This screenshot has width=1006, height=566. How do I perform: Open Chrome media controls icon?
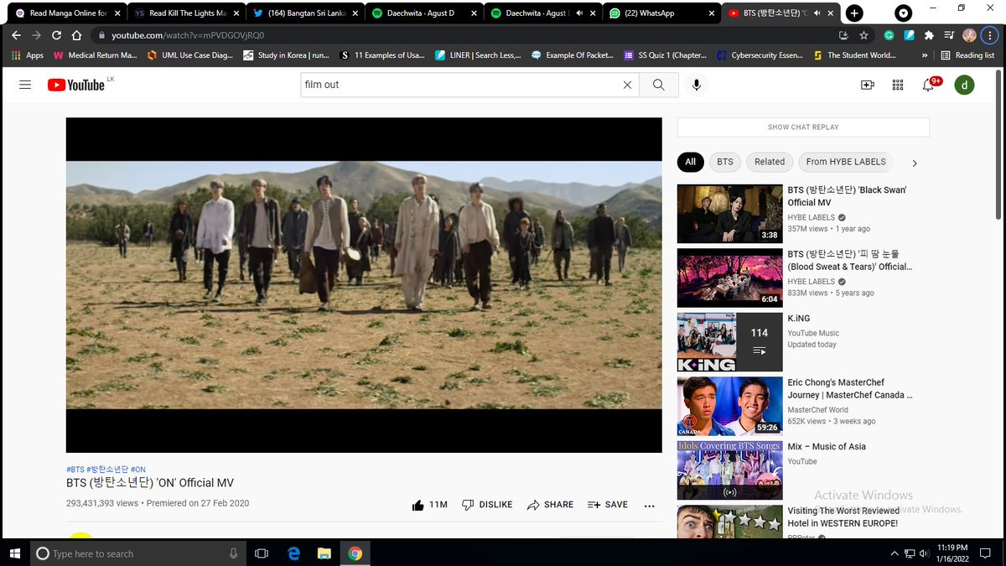pos(949,35)
